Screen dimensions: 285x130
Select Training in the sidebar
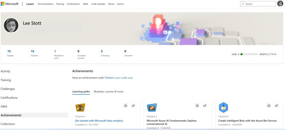coord(6,80)
